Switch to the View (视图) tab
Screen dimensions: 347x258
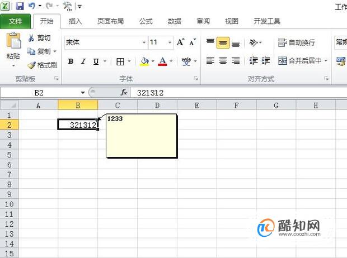232,21
